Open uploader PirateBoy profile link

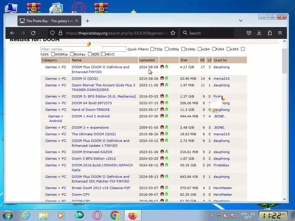(221, 165)
